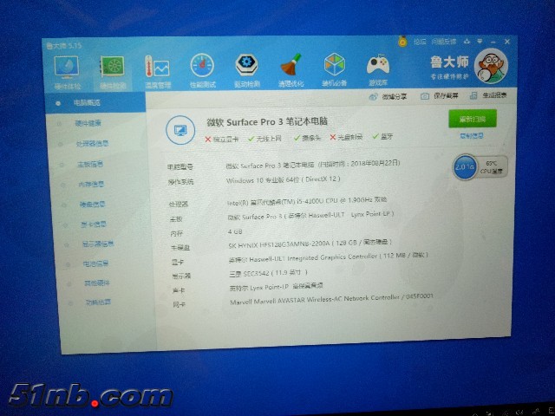Click the 电脑型号 row label

tap(180, 167)
